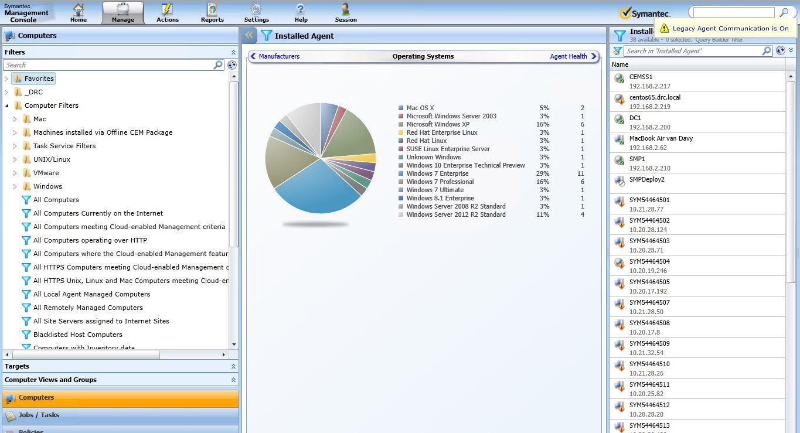Screen dimensions: 800x433
Task: Expand the Mac filter folder
Action: click(x=15, y=119)
